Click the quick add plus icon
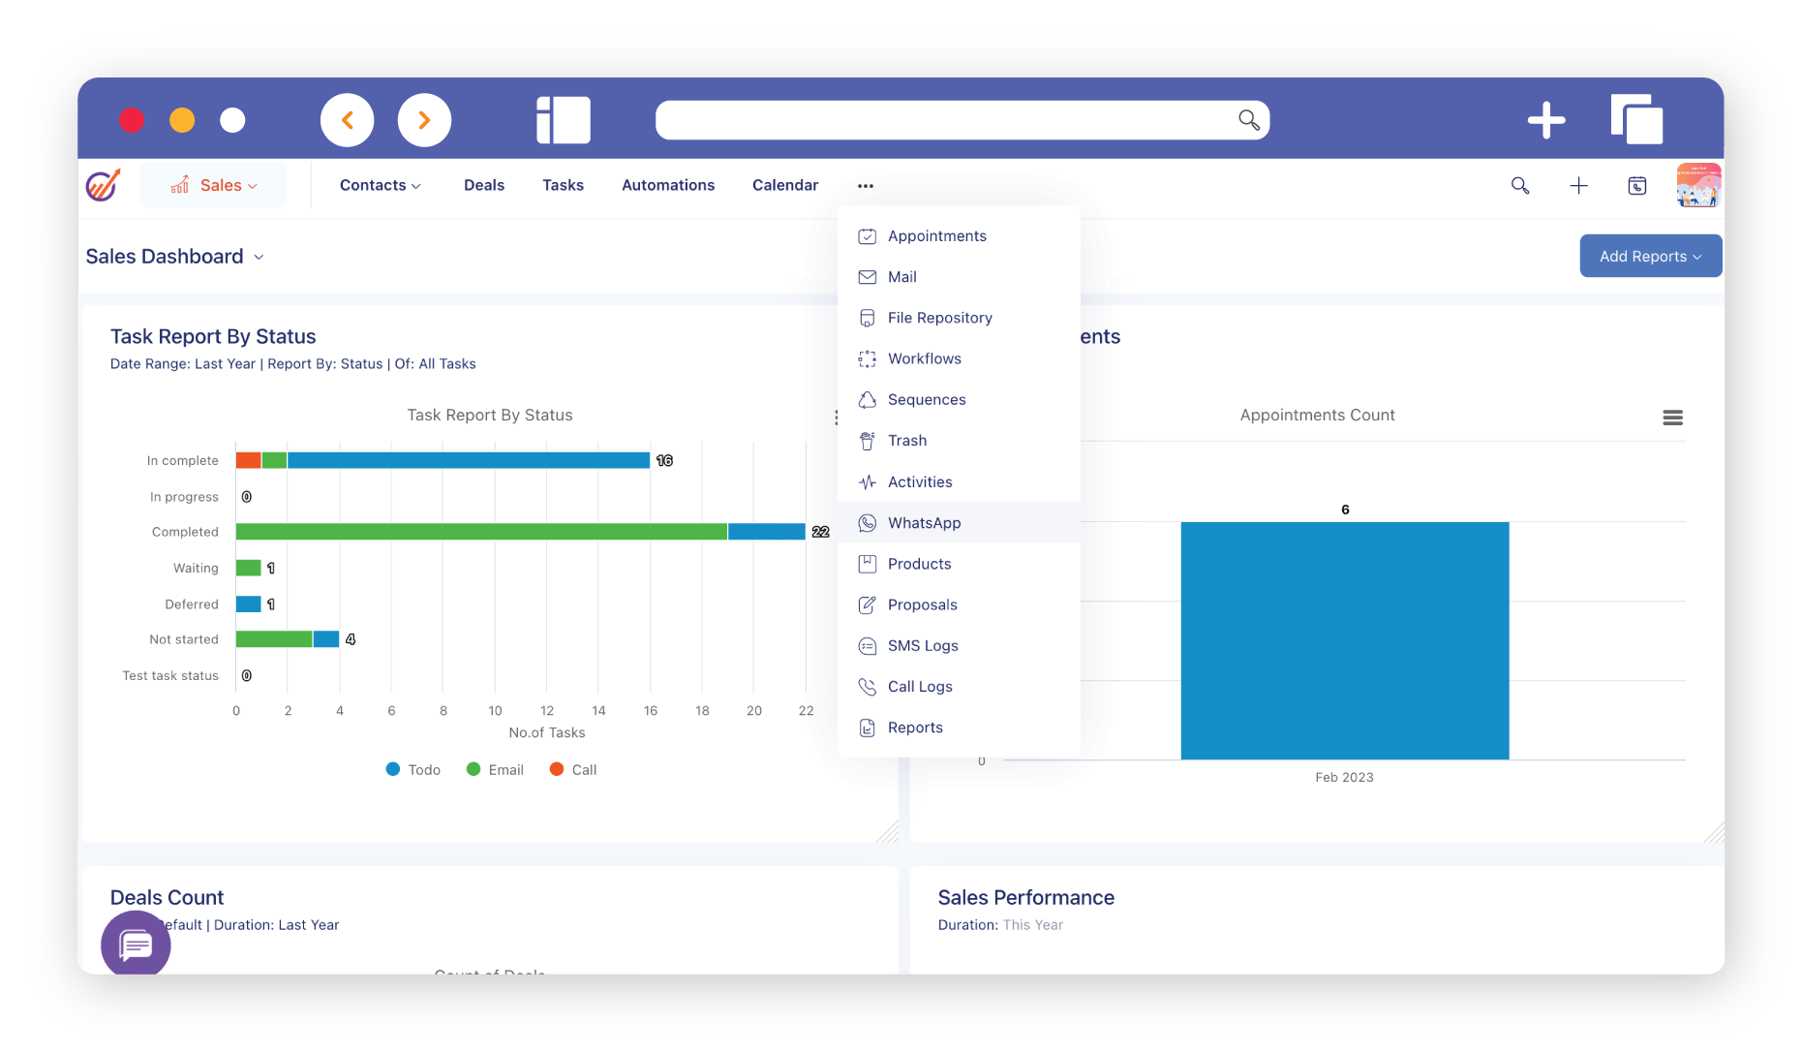 pos(1578,185)
